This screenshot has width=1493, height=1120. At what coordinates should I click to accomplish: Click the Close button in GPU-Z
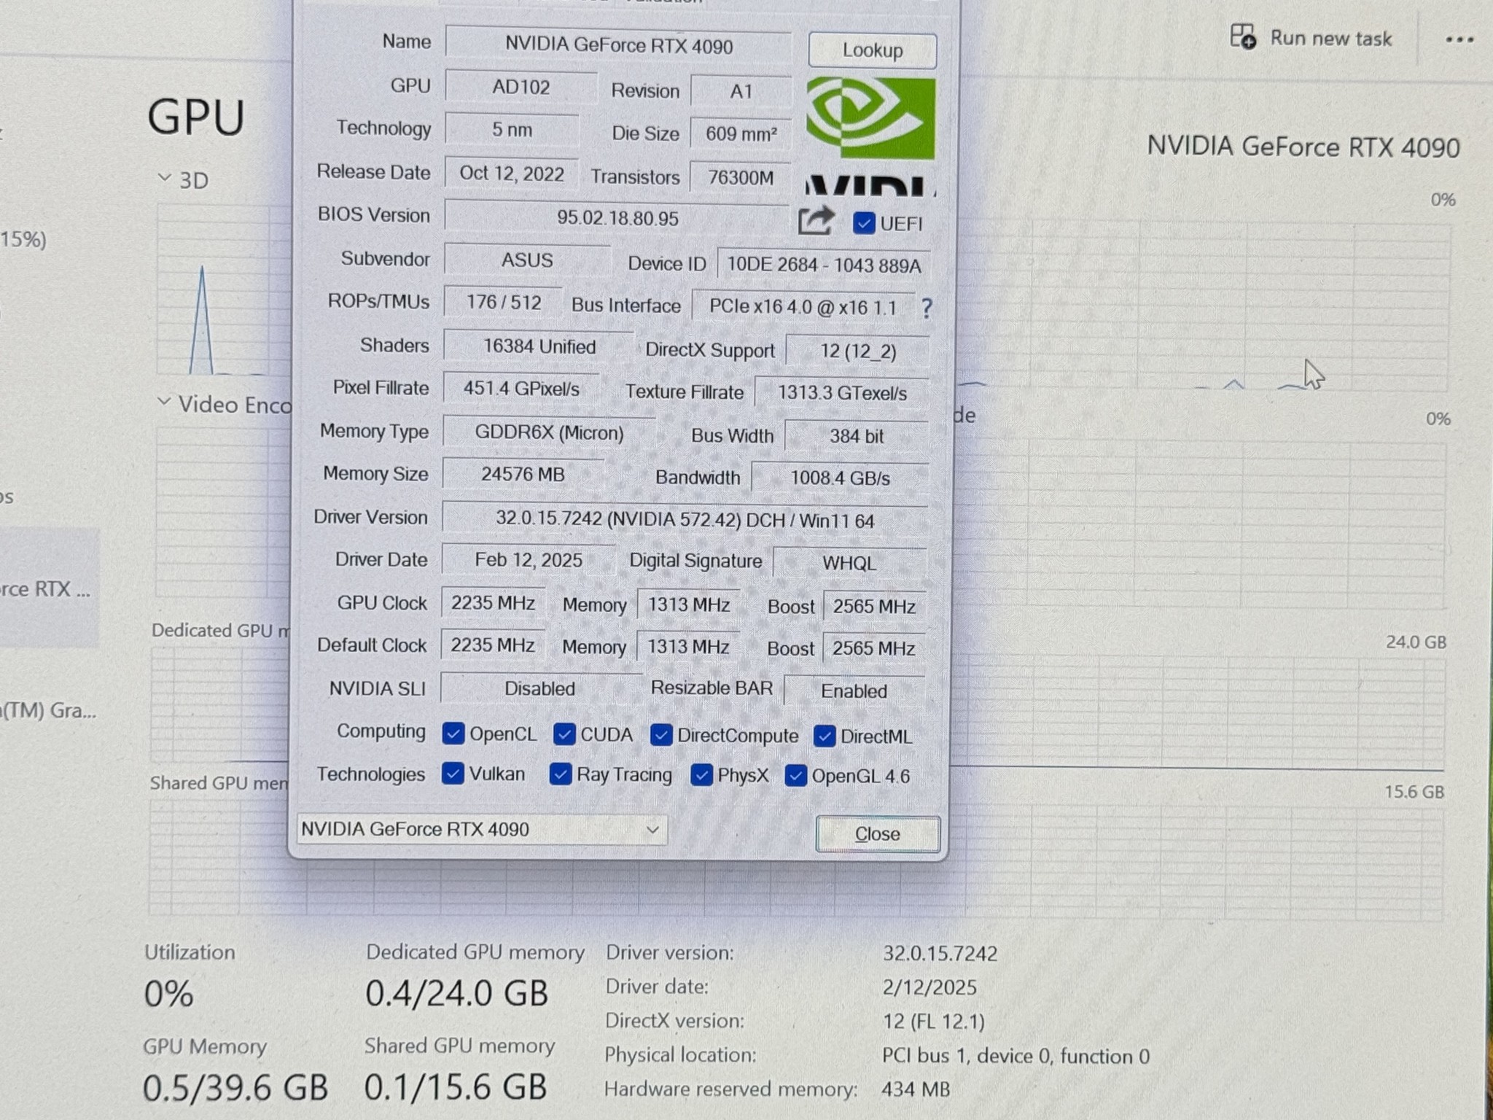(x=878, y=833)
